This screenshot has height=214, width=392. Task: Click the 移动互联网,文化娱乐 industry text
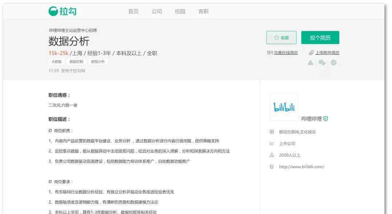298,132
